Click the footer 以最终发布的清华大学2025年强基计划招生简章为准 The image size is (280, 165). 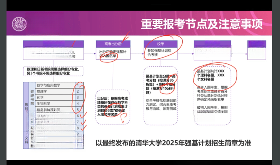tap(173, 143)
